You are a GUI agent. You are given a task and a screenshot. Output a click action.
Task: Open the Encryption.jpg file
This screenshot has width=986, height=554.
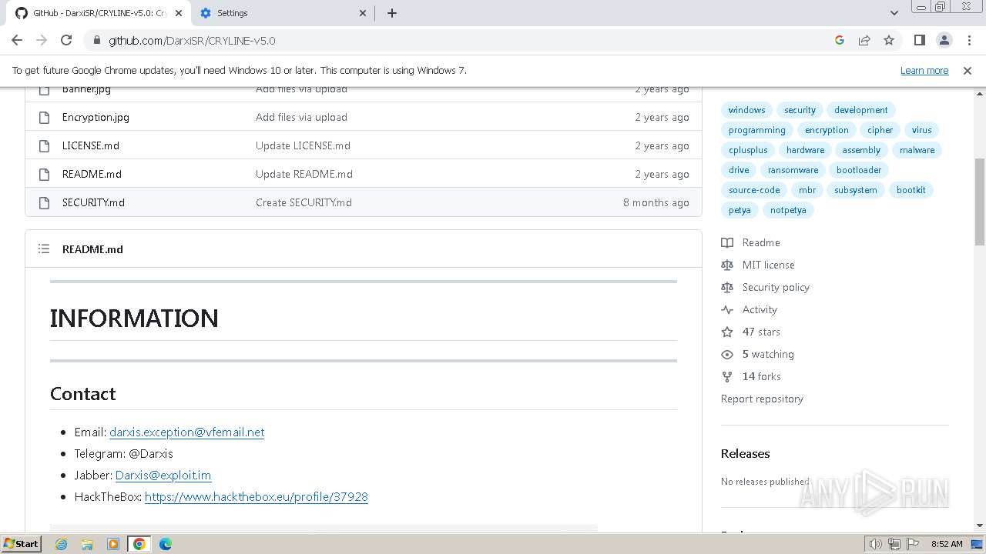pos(96,117)
